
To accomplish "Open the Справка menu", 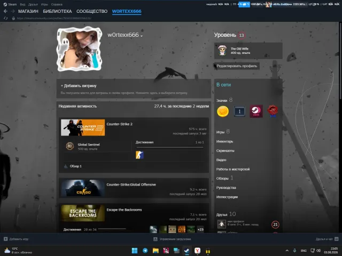I will [57, 4].
